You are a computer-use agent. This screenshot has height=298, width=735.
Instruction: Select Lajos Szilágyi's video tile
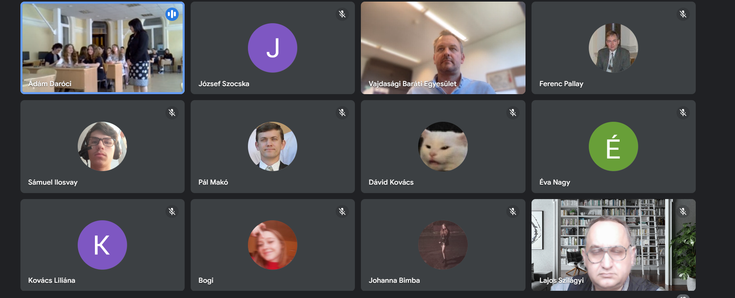(x=613, y=245)
